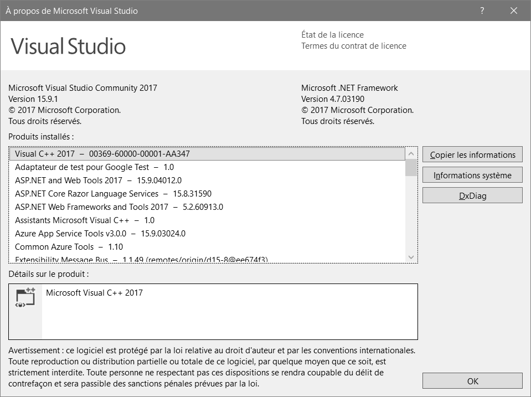Select ASP.NET and Web Tools 2017 entry

(x=207, y=180)
